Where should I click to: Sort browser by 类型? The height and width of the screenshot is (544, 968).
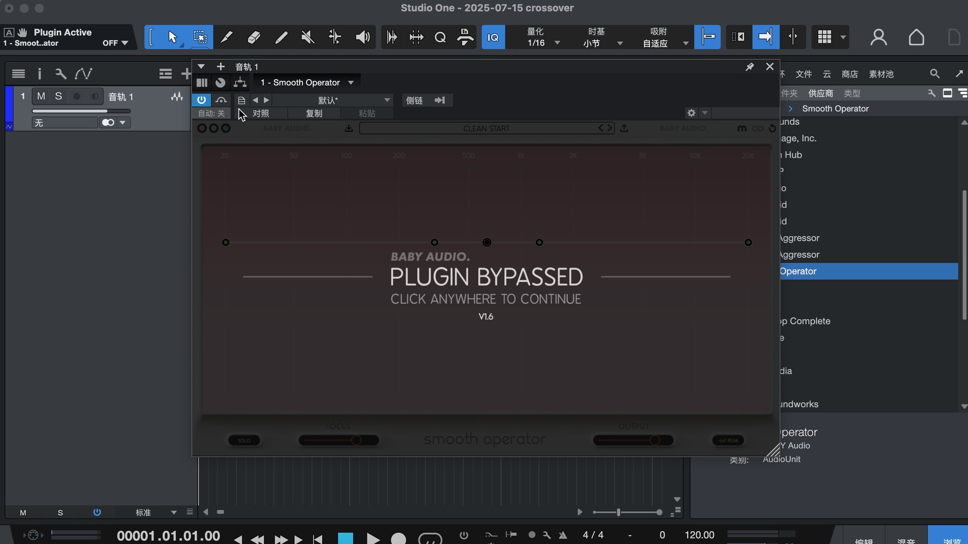[852, 93]
